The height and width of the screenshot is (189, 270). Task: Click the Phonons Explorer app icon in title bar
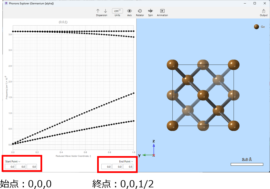click(6, 3)
